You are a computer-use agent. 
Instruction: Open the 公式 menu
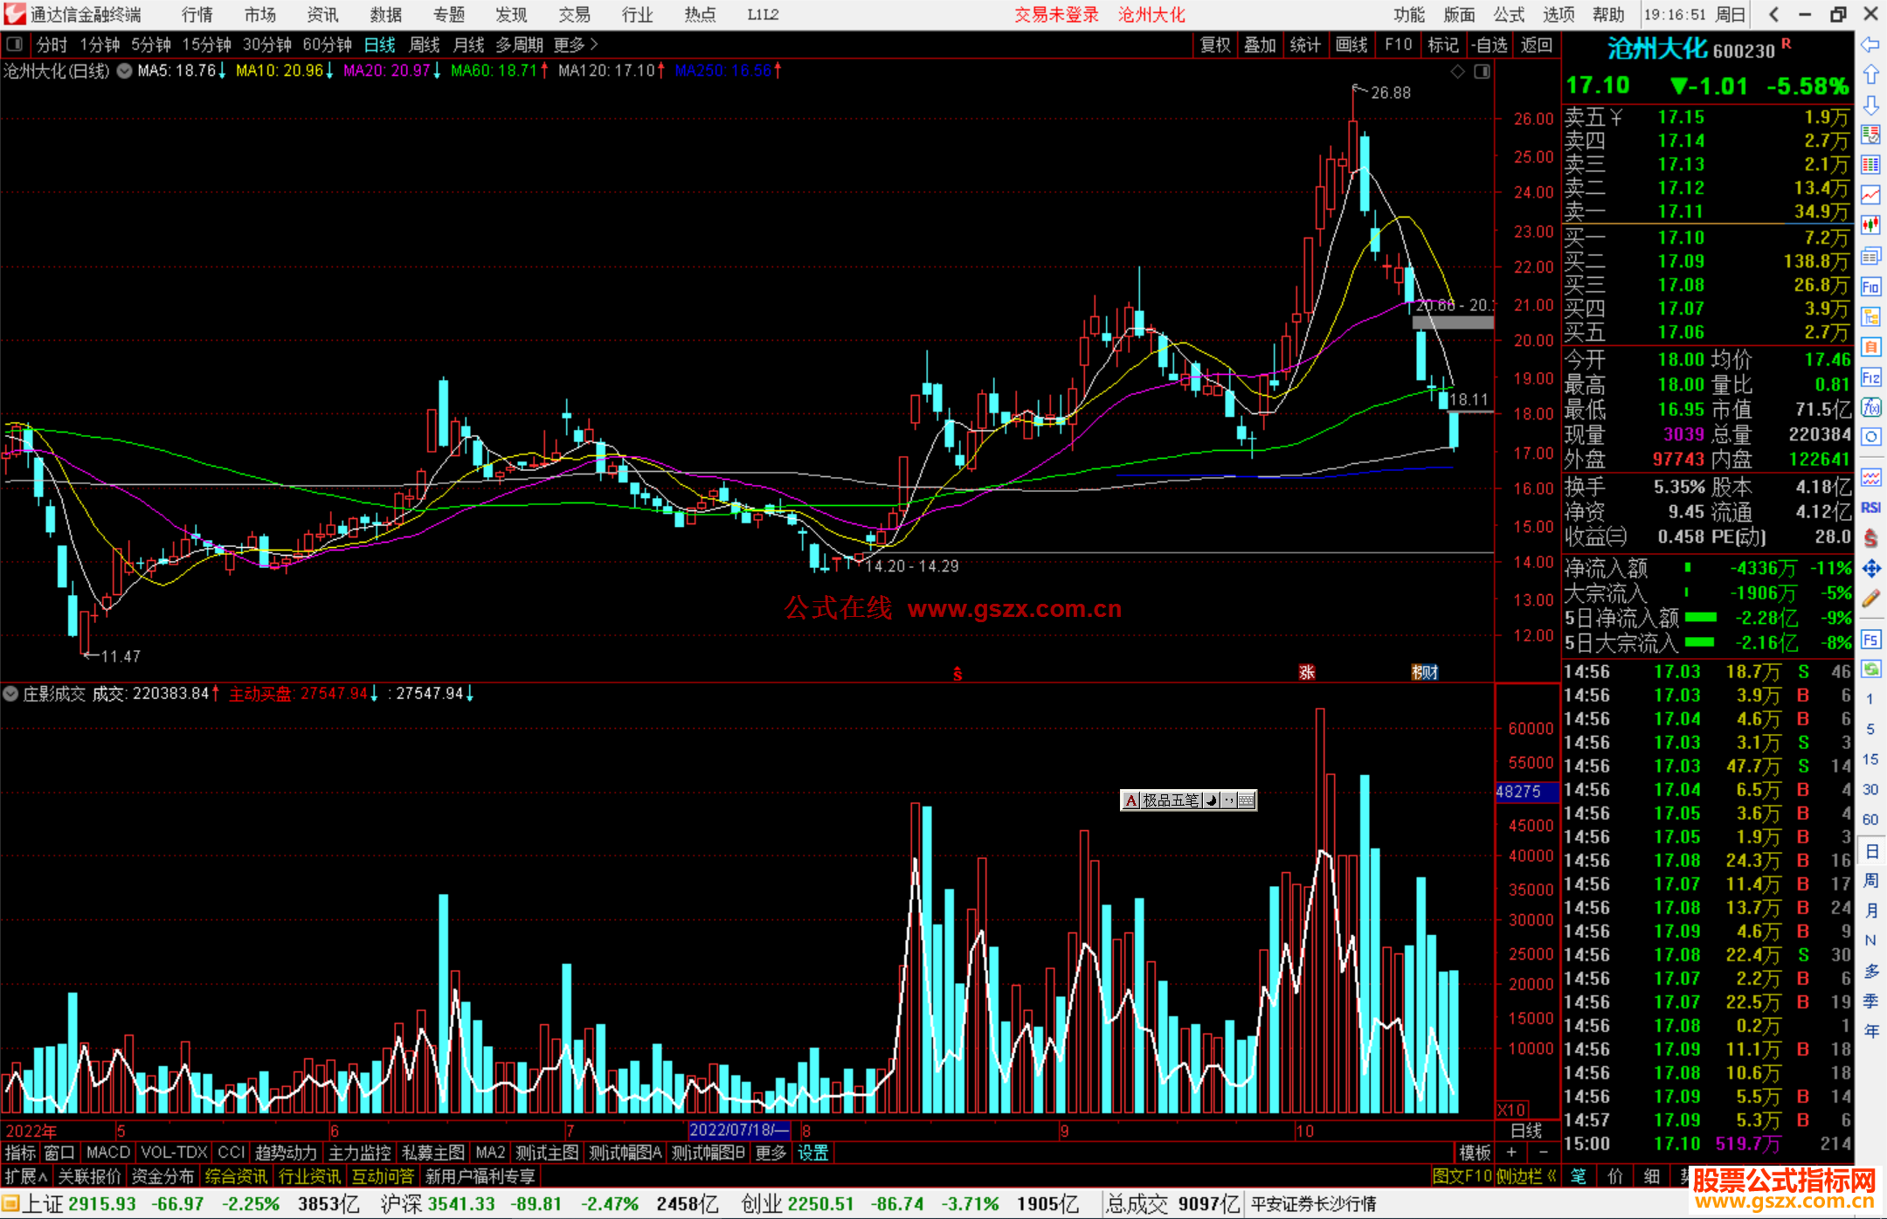click(x=1509, y=15)
